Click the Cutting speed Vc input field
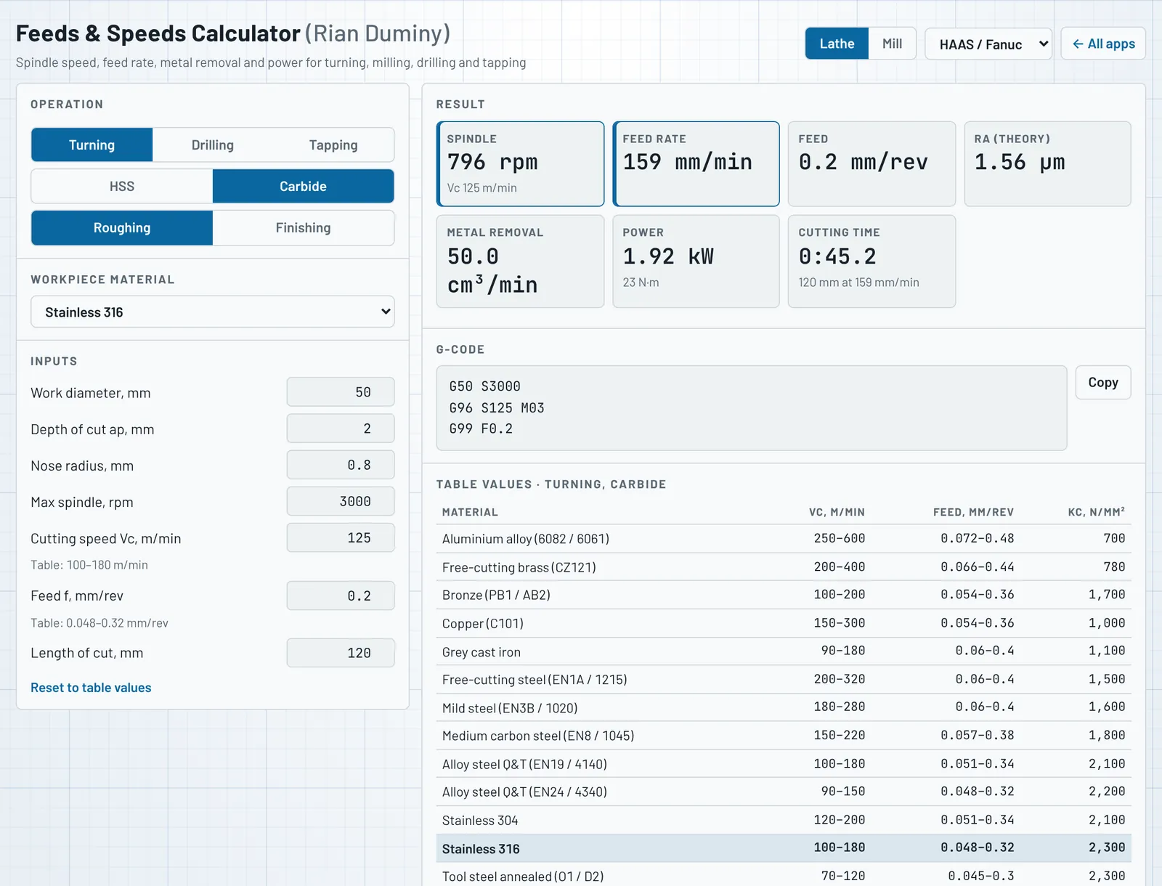This screenshot has height=886, width=1162. (x=341, y=537)
